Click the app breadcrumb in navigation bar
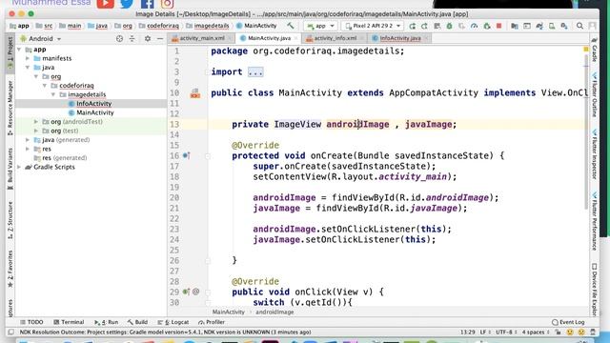This screenshot has height=343, width=610. 19,26
